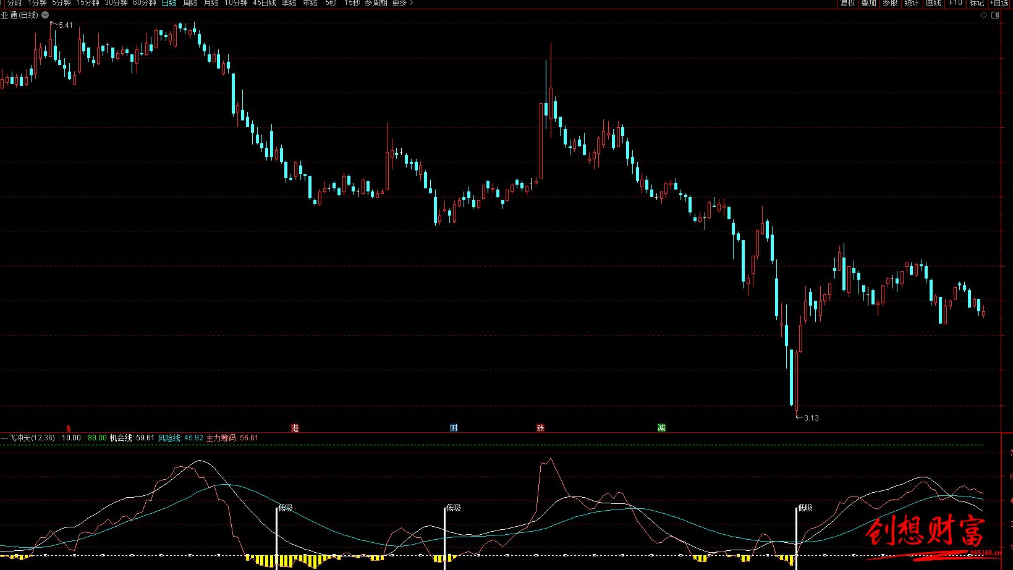Click the 涨 event marker on timeline
Viewport: 1013px width, 570px height.
click(x=540, y=428)
